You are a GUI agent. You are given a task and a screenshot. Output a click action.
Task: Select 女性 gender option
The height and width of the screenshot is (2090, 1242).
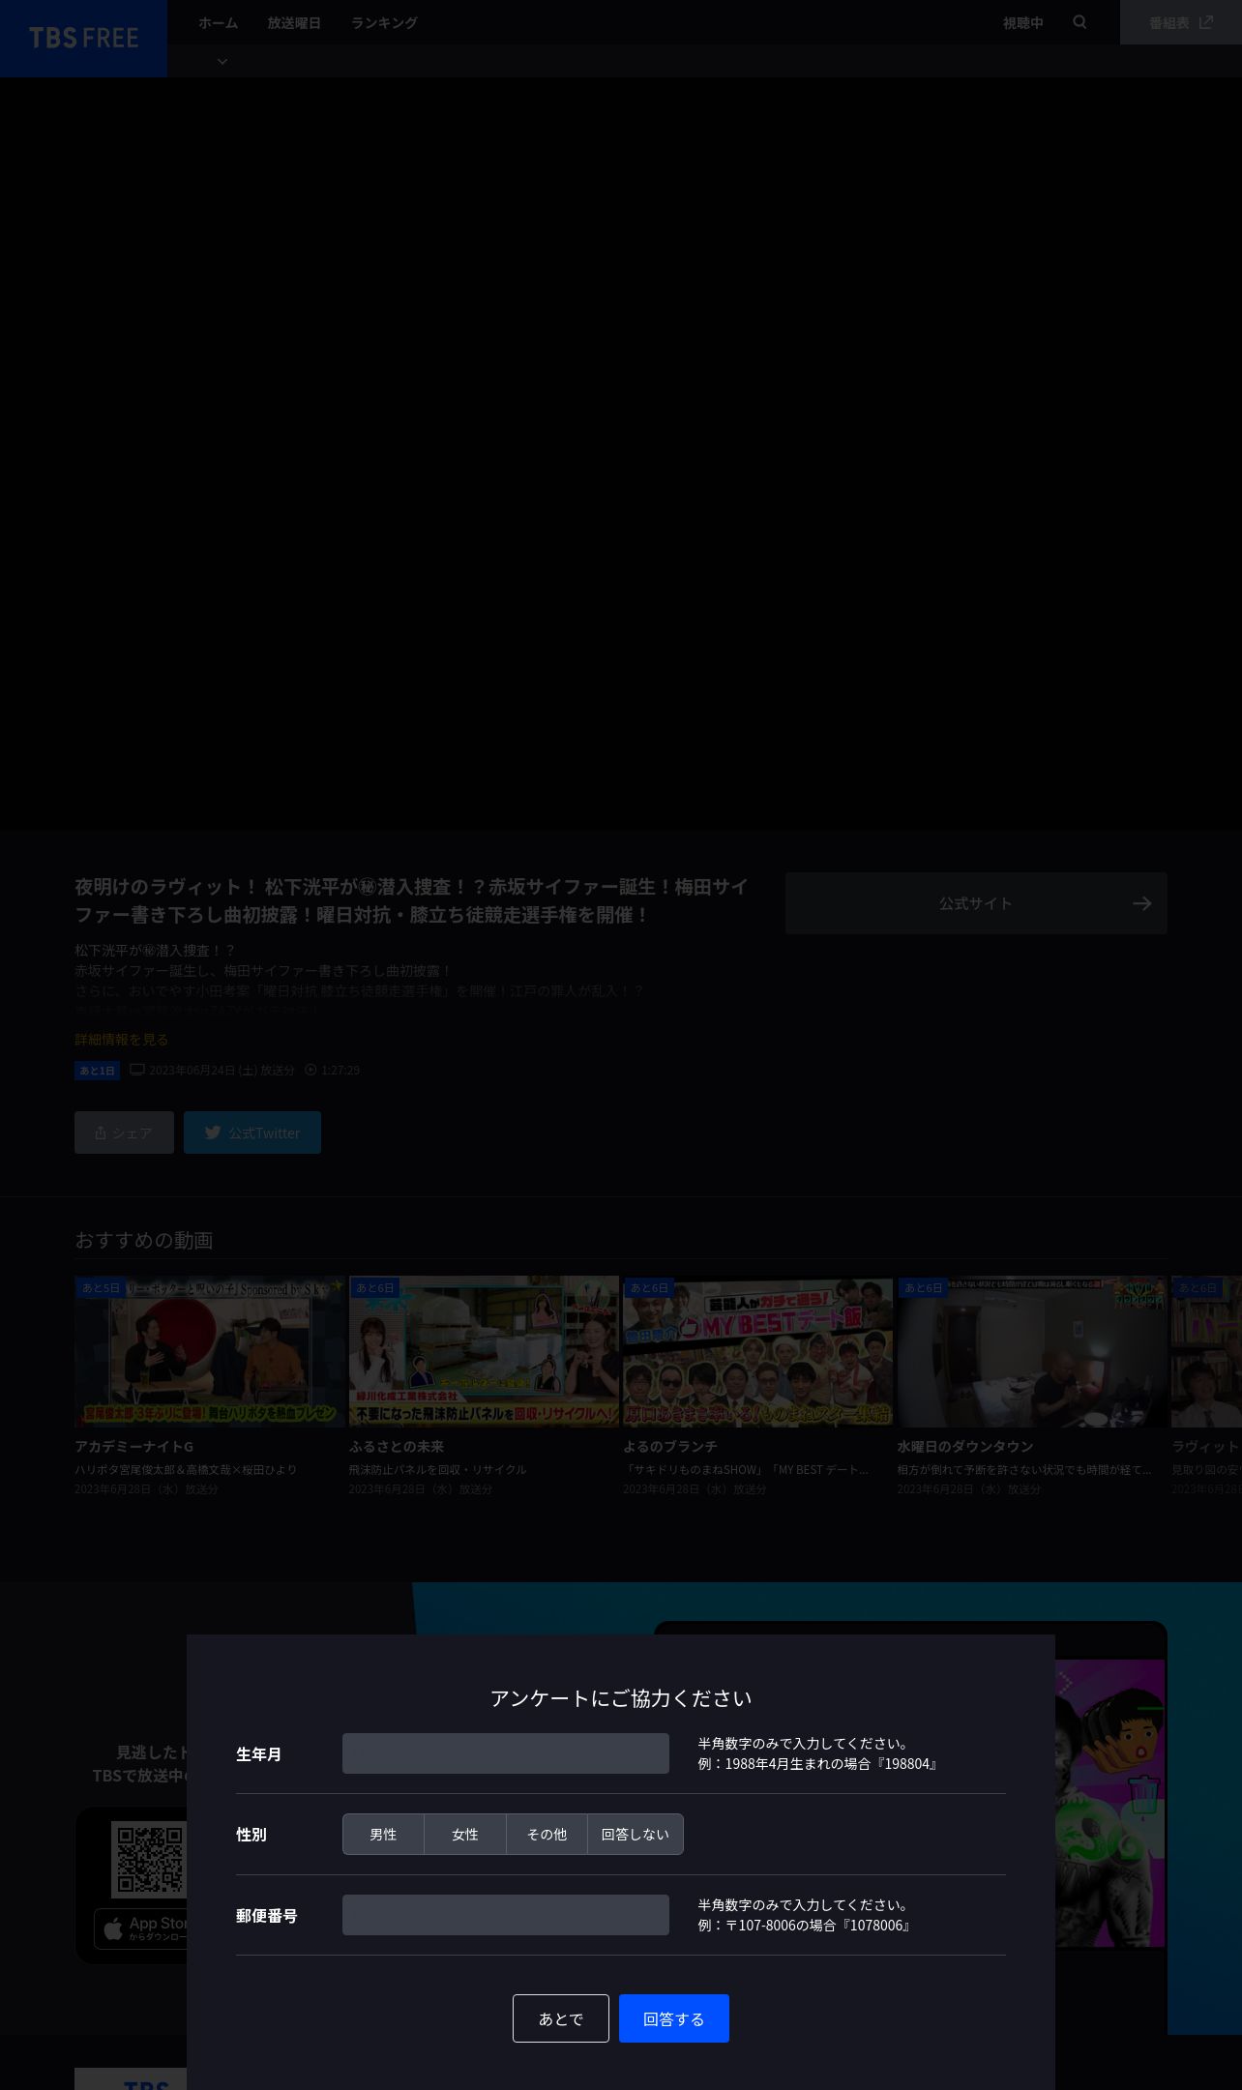pyautogui.click(x=465, y=1835)
